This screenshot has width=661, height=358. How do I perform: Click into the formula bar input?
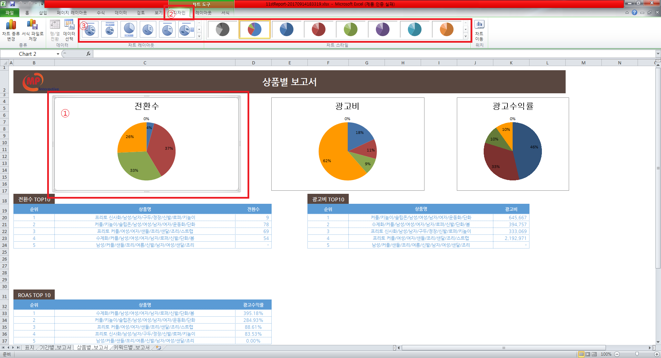pyautogui.click(x=374, y=54)
